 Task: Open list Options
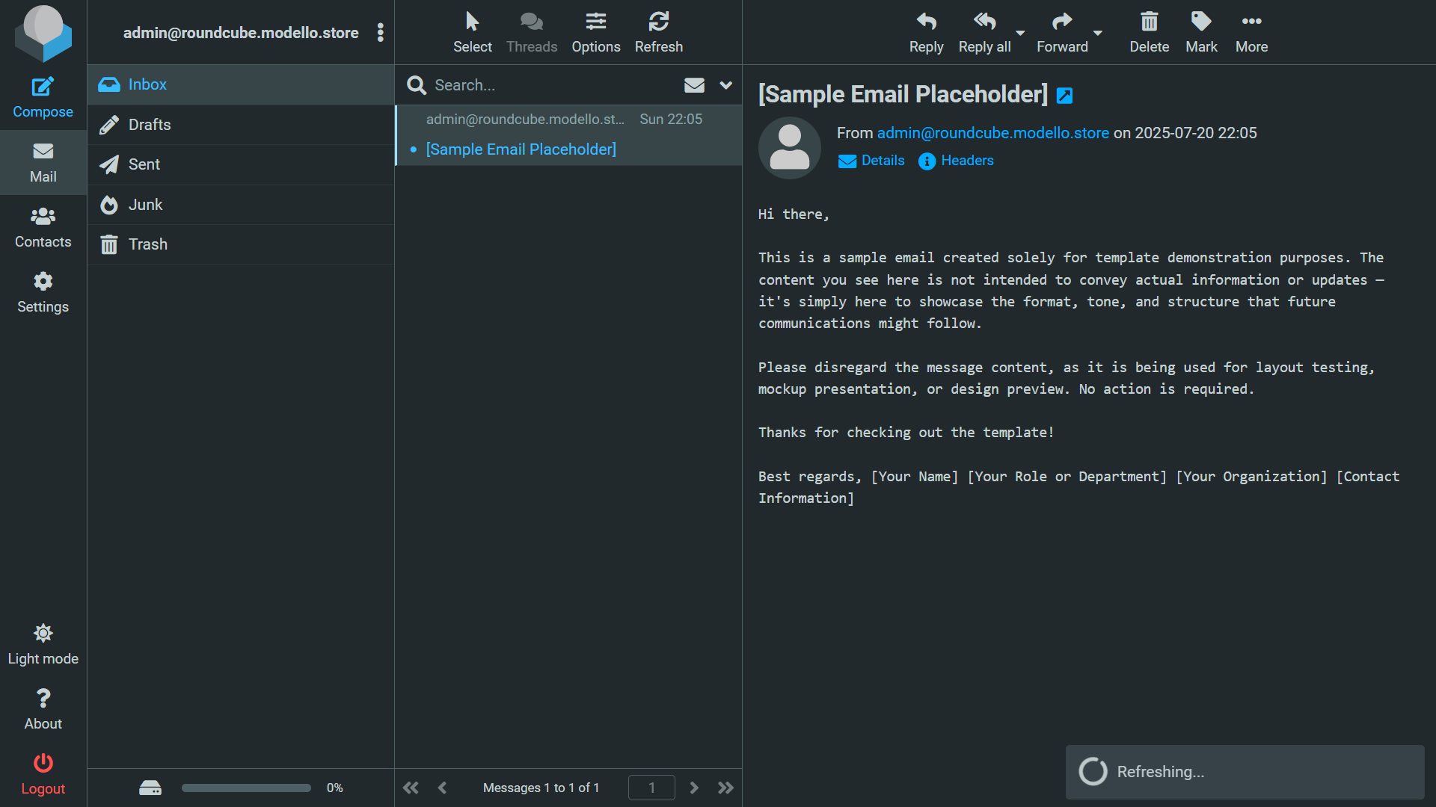coord(596,32)
